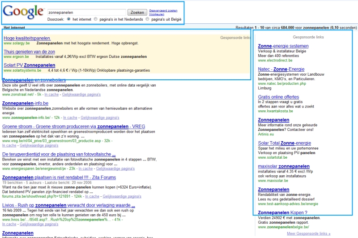Open 'In cache' for forums.zita.be result
This screenshot has width=358, height=238.
click(x=92, y=196)
